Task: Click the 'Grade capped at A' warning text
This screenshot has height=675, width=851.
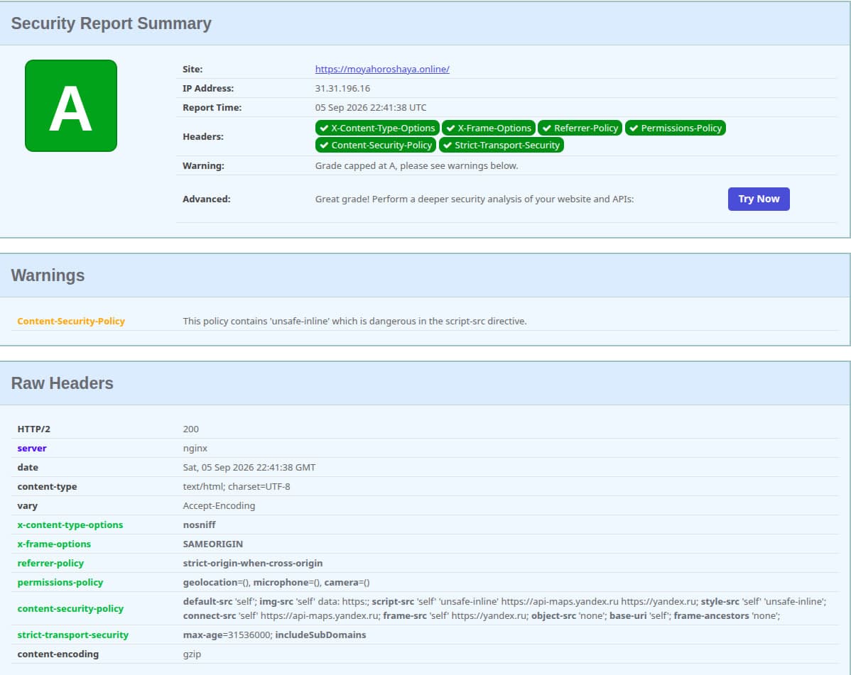Action: [416, 166]
